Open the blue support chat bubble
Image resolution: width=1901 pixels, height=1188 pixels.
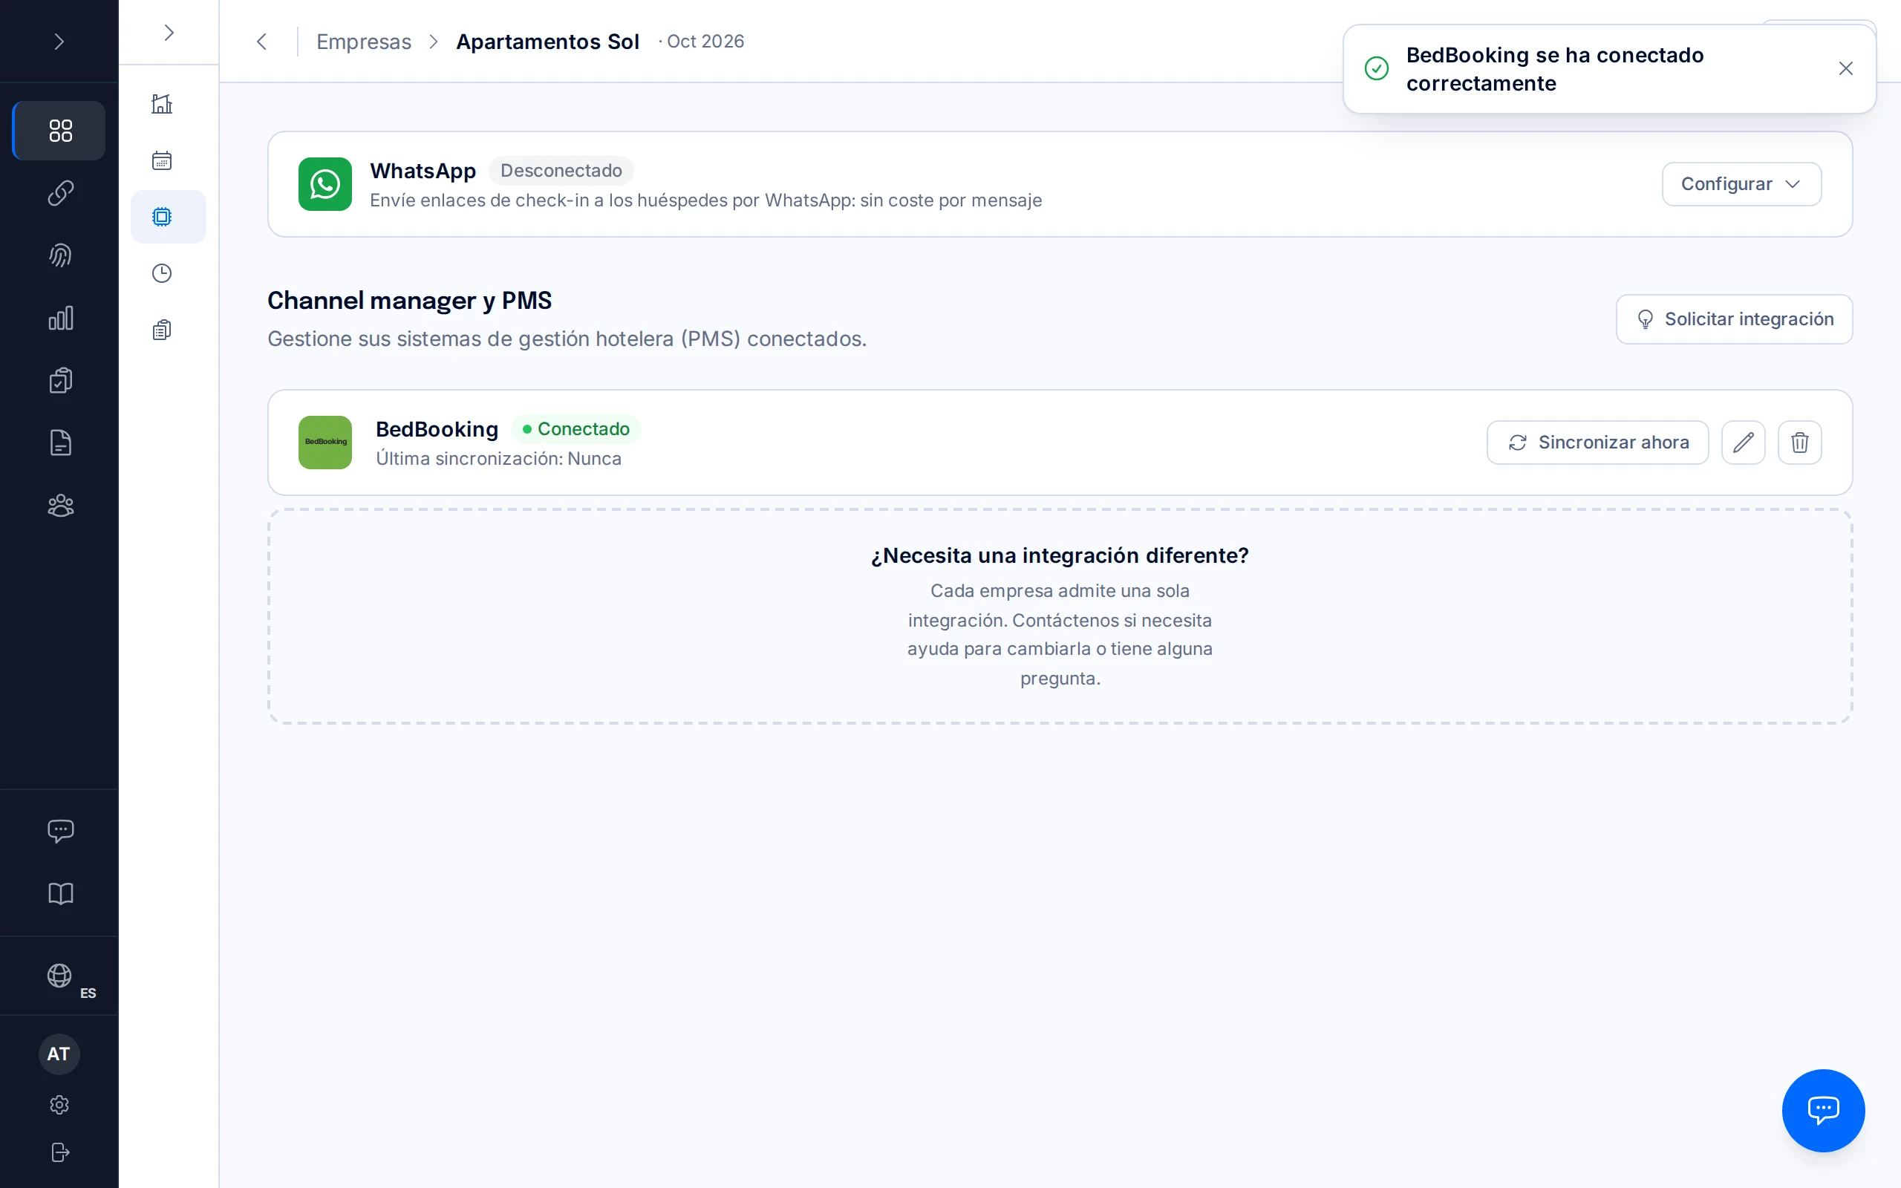[1823, 1110]
